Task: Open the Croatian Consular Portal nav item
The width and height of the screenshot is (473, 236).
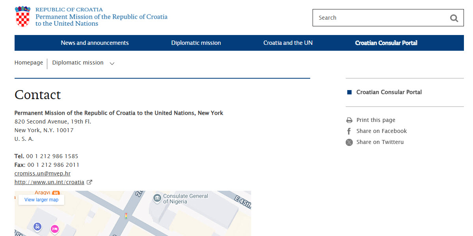Action: coord(386,43)
